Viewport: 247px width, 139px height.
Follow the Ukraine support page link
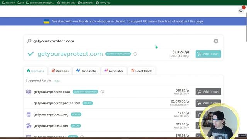coord(199,21)
